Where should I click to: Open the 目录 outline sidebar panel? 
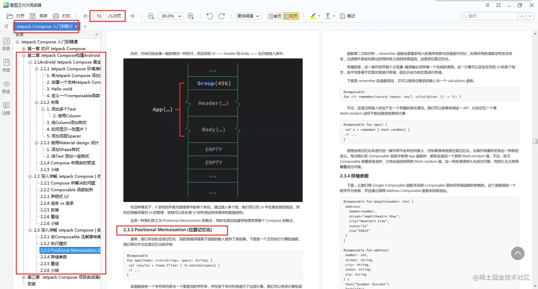tap(6, 44)
